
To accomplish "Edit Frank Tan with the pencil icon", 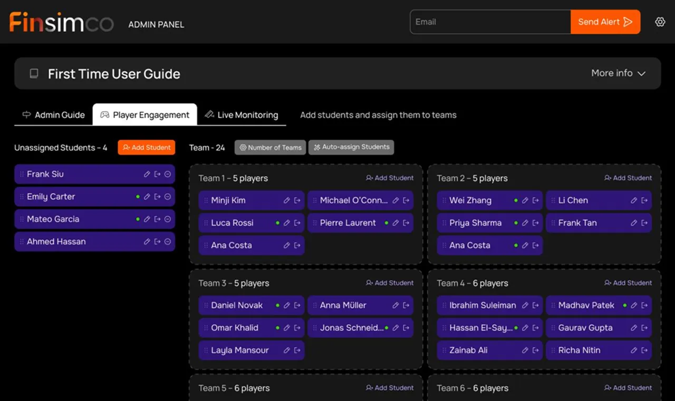I will pos(634,223).
